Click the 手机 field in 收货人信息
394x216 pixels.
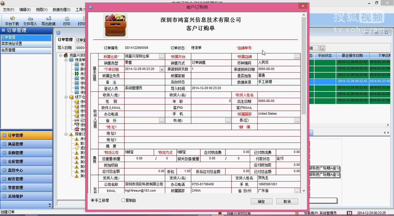[211, 114]
